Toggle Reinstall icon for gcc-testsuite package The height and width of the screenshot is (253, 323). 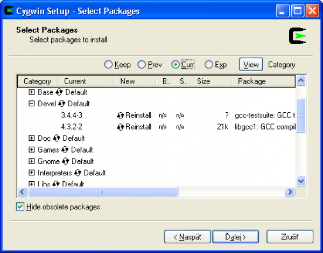pyautogui.click(x=121, y=115)
